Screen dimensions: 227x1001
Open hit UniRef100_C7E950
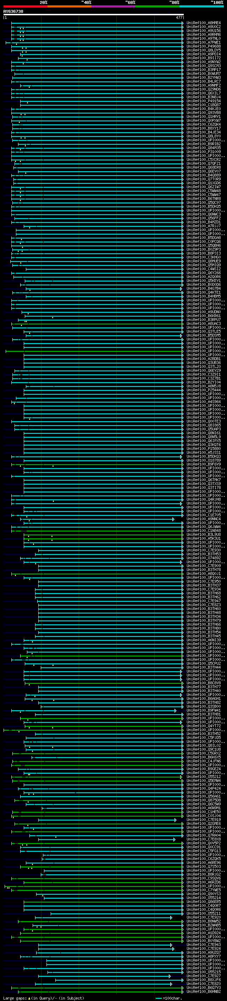[204, 581]
